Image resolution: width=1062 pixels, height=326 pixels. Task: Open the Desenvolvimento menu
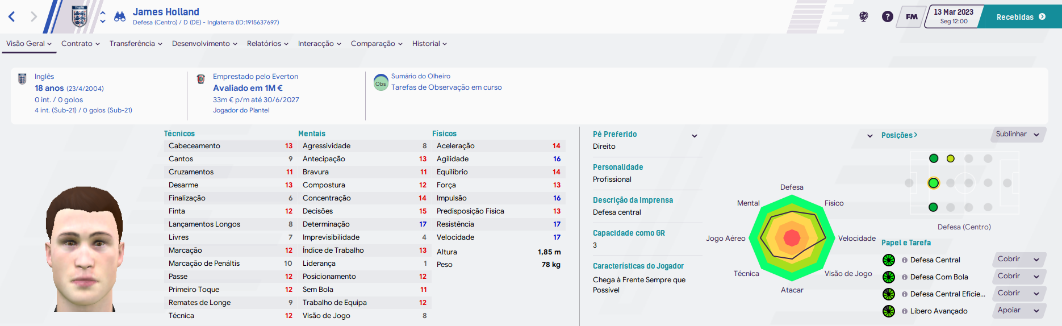click(205, 44)
